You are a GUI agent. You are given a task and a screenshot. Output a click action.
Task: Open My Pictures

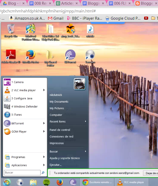click(x=57, y=108)
